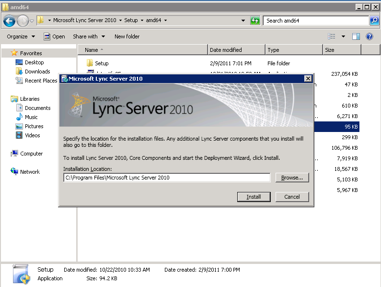The width and height of the screenshot is (381, 287).
Task: Click the 5,967 KB size cell
Action: point(347,190)
